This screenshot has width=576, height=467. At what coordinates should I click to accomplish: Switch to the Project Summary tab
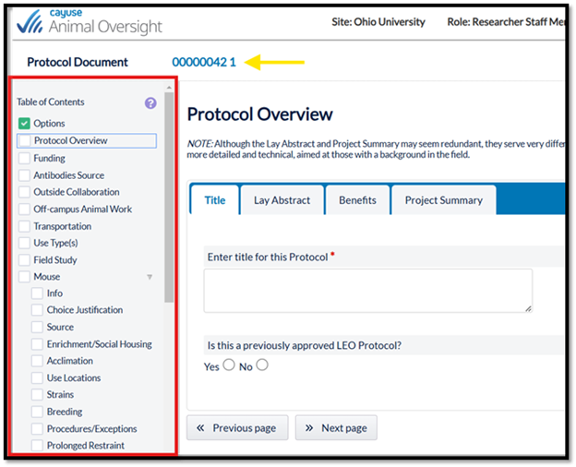[443, 200]
